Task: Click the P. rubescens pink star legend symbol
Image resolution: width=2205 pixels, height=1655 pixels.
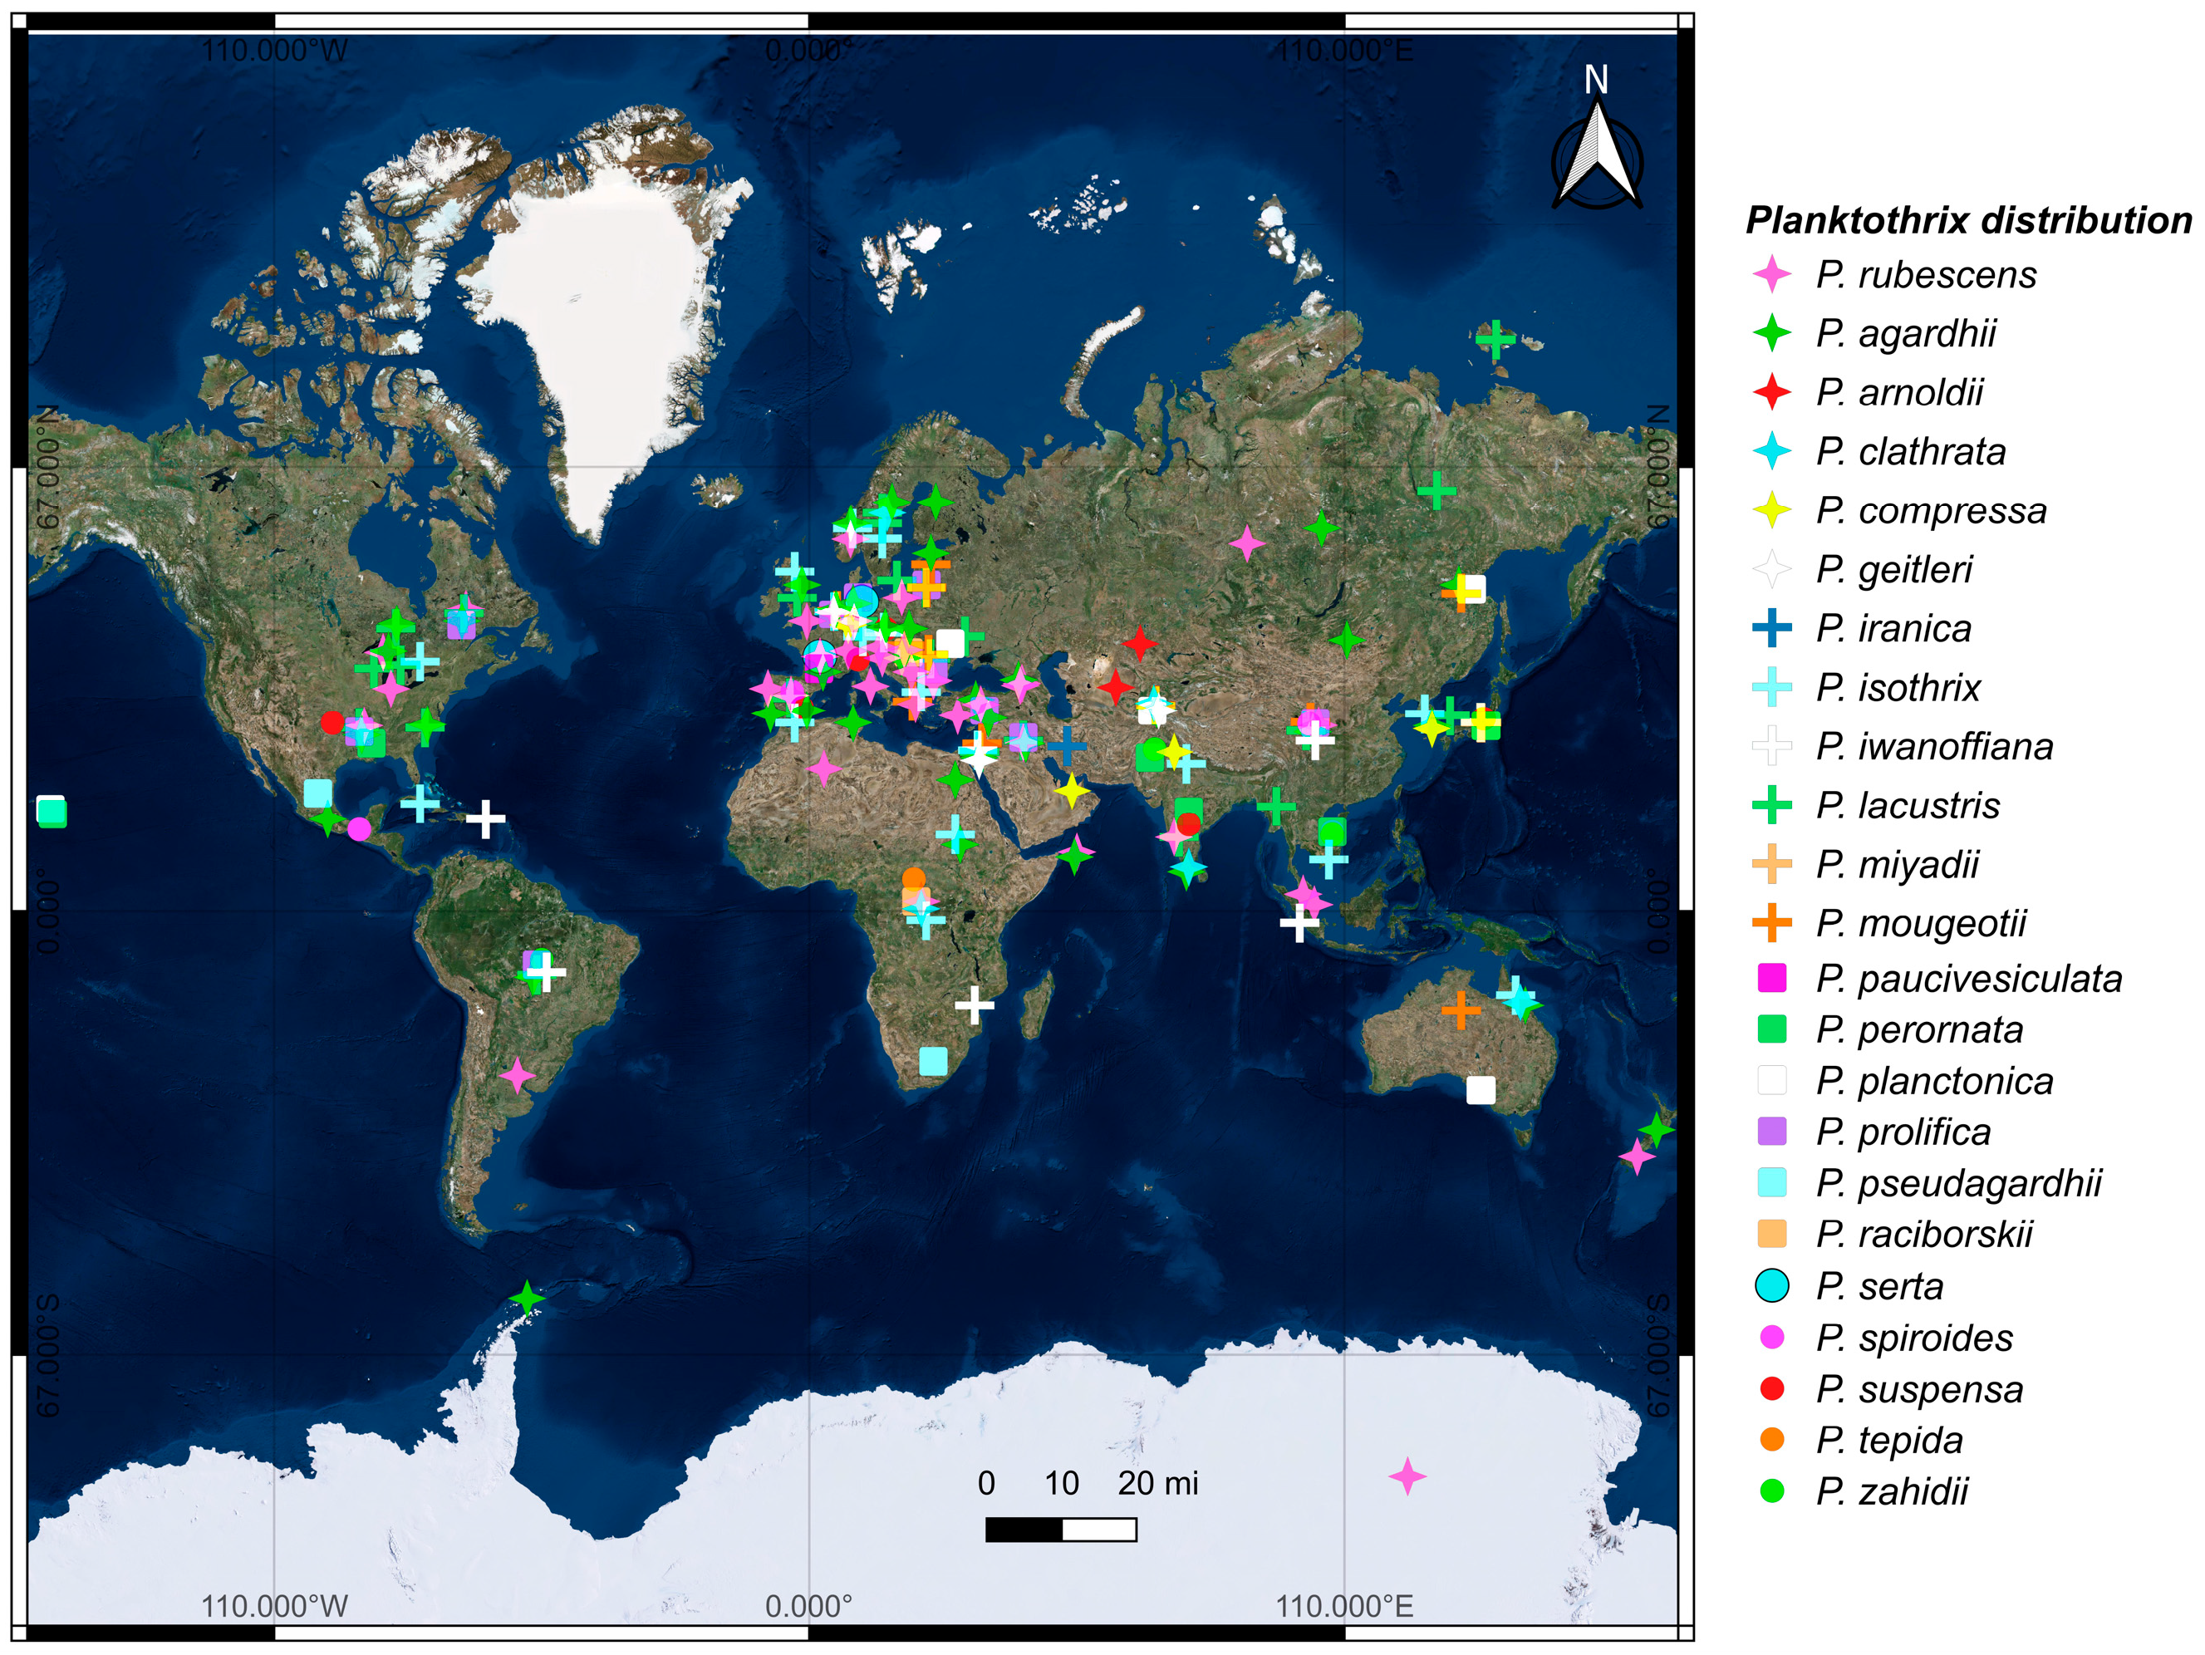Action: point(1771,273)
